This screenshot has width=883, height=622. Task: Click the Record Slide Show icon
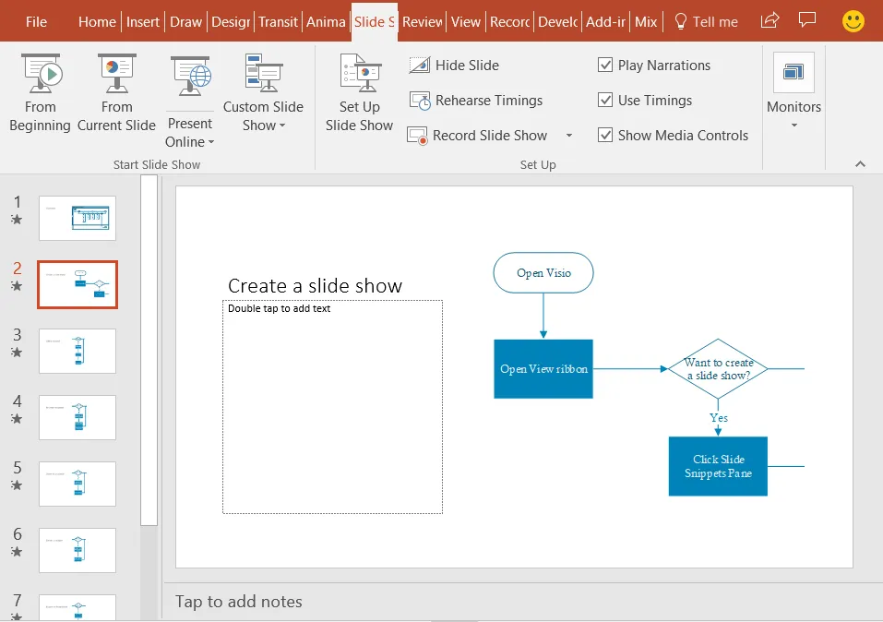(417, 136)
